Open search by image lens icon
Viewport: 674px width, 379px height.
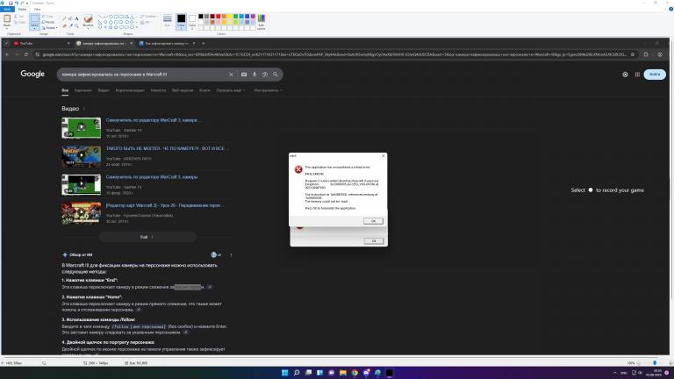(x=265, y=75)
